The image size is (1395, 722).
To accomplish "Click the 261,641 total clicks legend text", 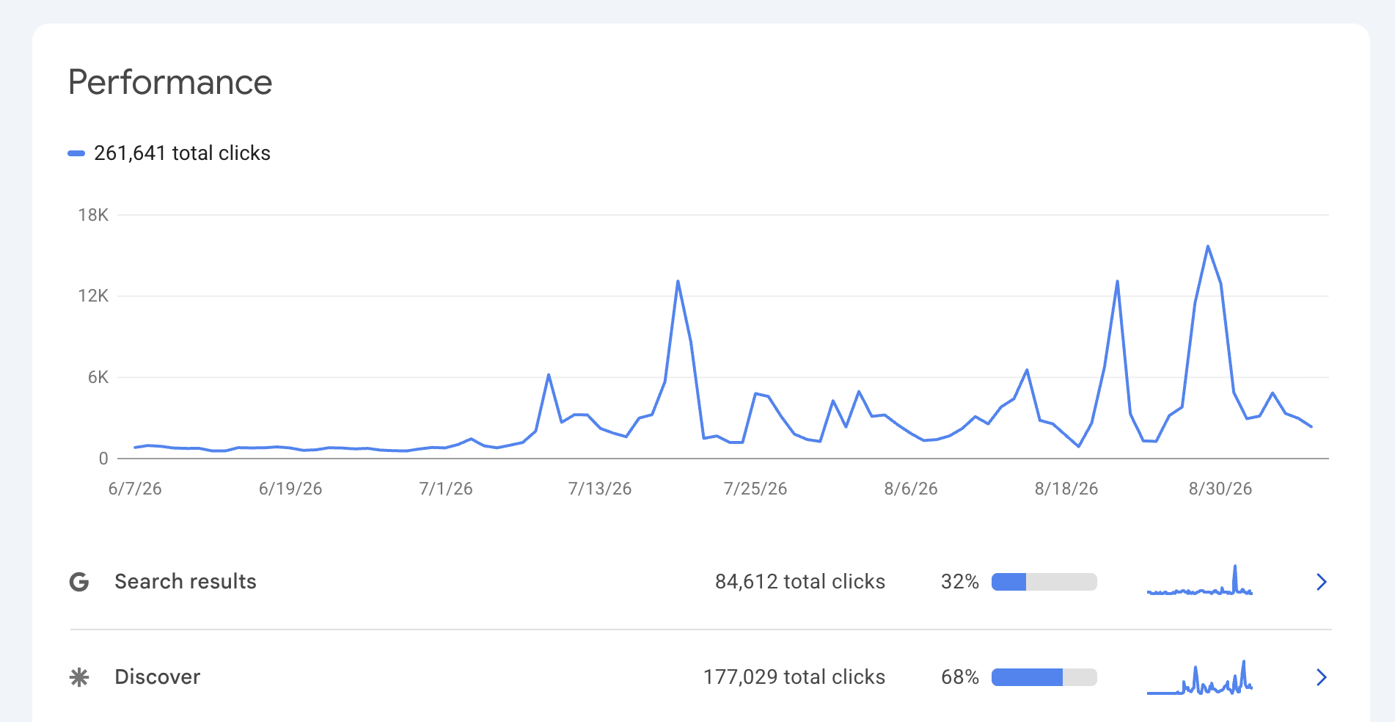I will [182, 153].
